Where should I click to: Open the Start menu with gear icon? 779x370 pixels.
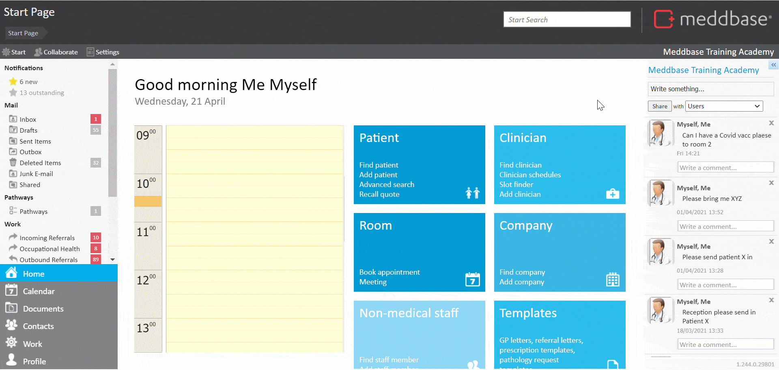[14, 52]
